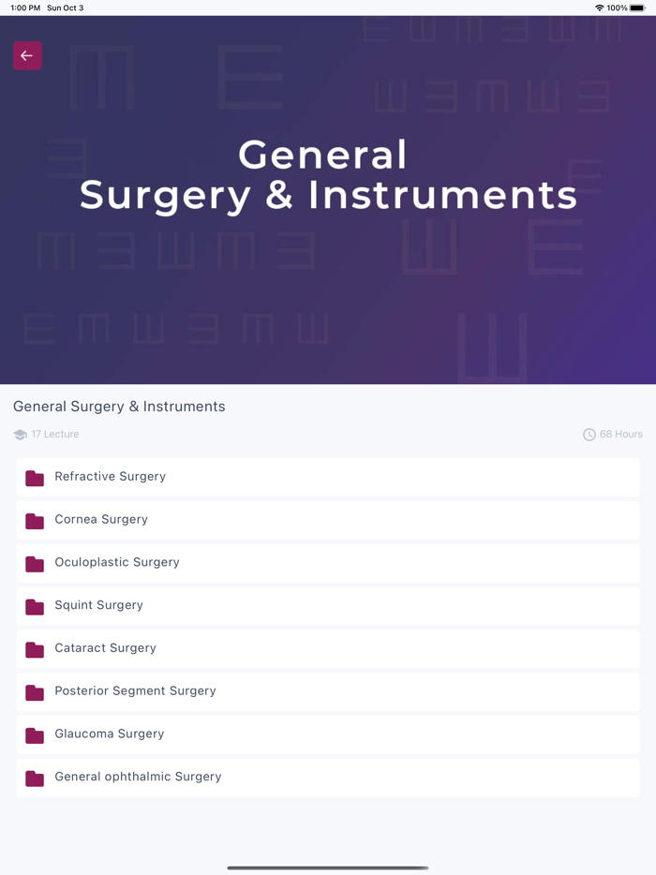Select the 17 Lecture label
656x875 pixels.
pyautogui.click(x=55, y=434)
